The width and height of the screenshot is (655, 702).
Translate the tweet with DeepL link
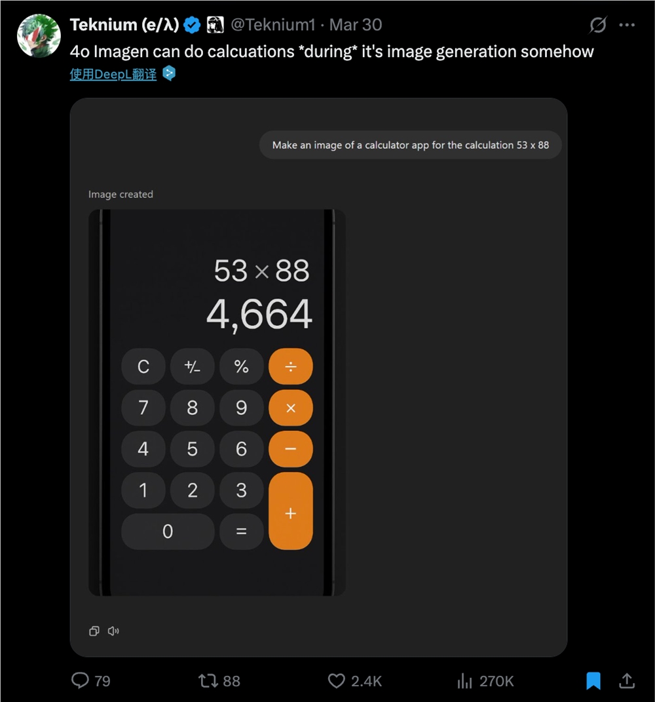[113, 74]
